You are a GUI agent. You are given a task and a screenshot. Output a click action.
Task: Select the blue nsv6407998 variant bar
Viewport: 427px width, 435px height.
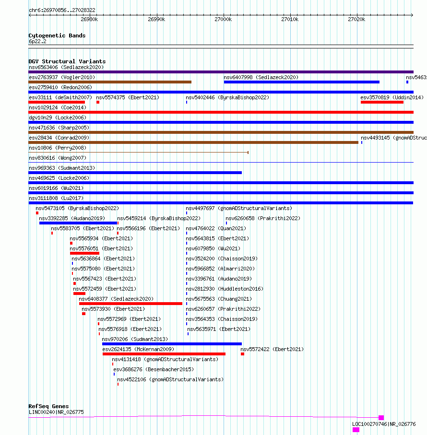[302, 82]
